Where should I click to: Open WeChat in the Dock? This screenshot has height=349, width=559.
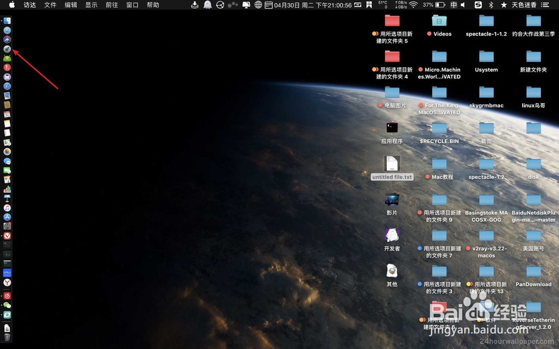7,305
